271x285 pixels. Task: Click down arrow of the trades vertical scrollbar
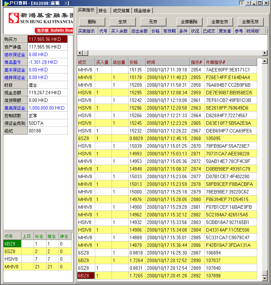point(265,278)
